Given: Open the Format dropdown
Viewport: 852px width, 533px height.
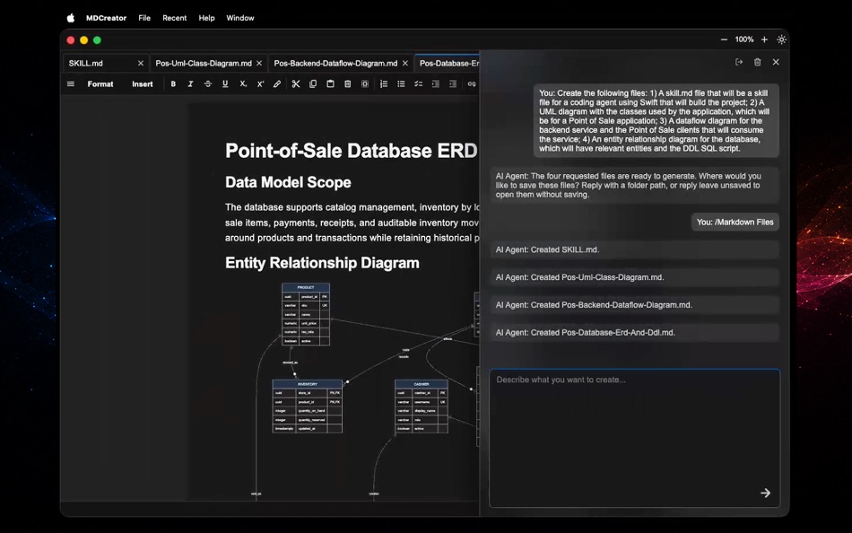Looking at the screenshot, I should tap(100, 84).
